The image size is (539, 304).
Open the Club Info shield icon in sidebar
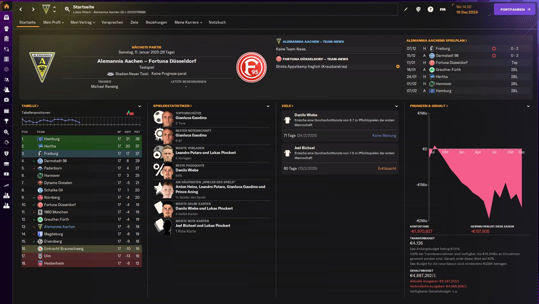coord(6,153)
